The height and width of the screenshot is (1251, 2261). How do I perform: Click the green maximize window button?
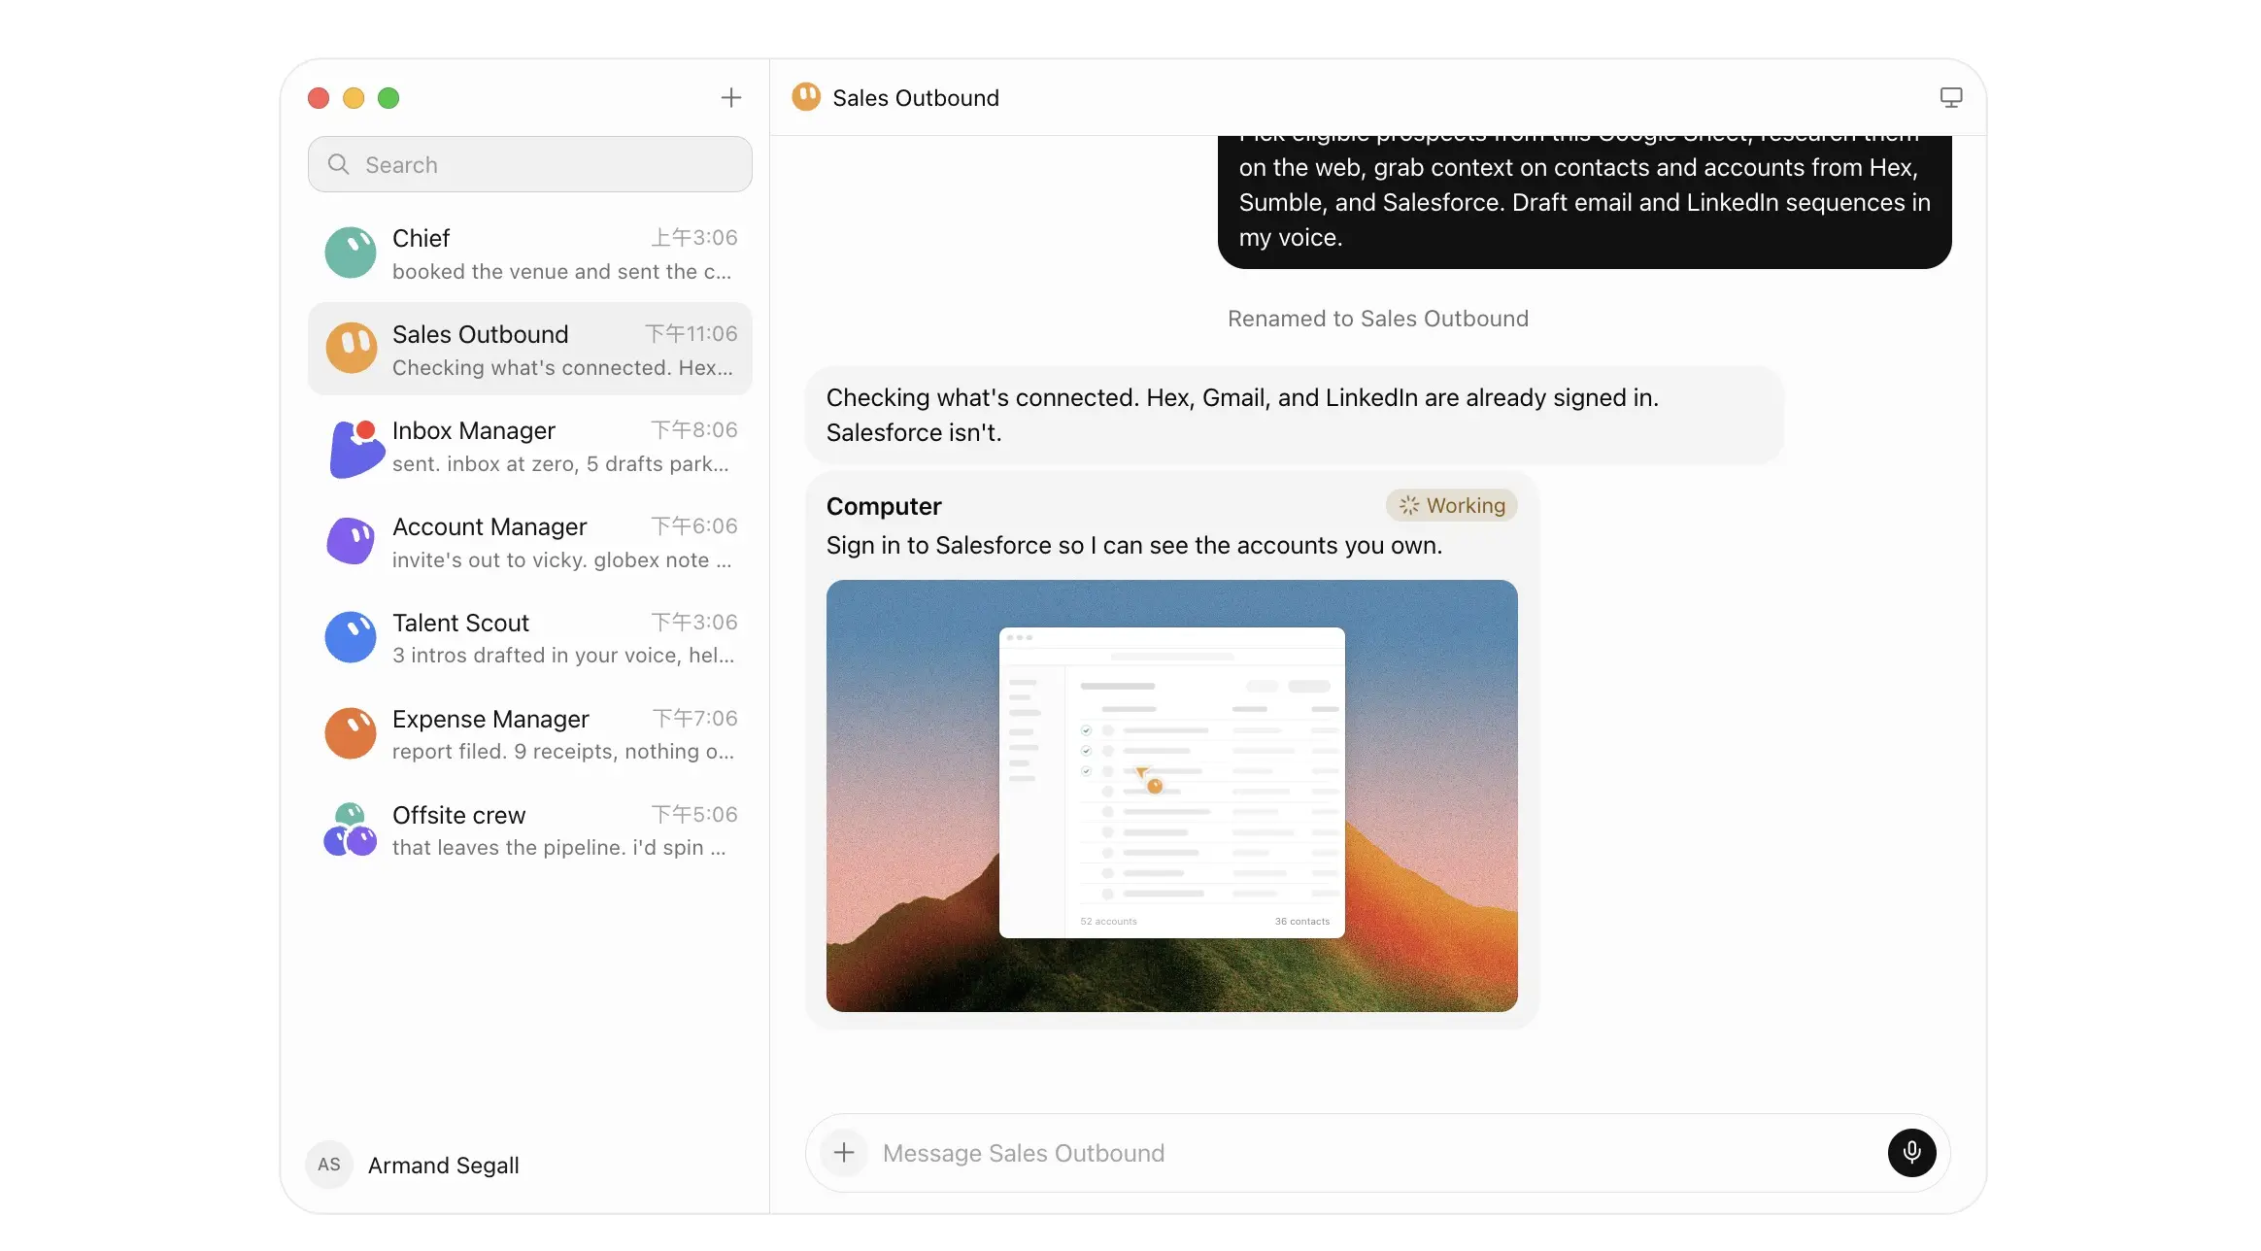[x=388, y=97]
